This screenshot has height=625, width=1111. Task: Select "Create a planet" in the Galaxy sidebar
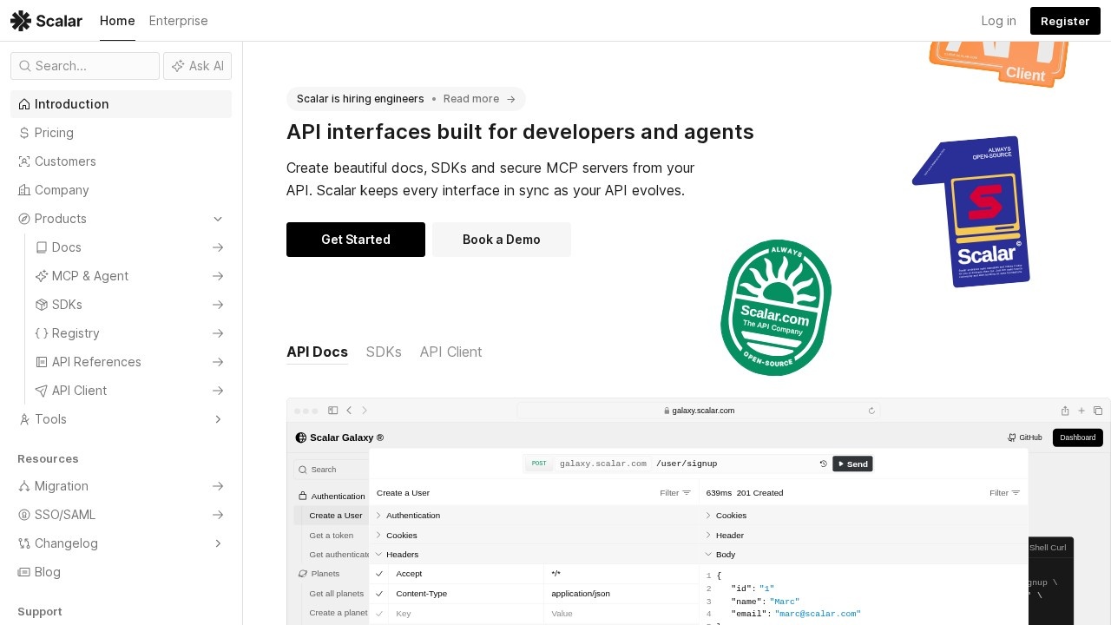tap(339, 613)
